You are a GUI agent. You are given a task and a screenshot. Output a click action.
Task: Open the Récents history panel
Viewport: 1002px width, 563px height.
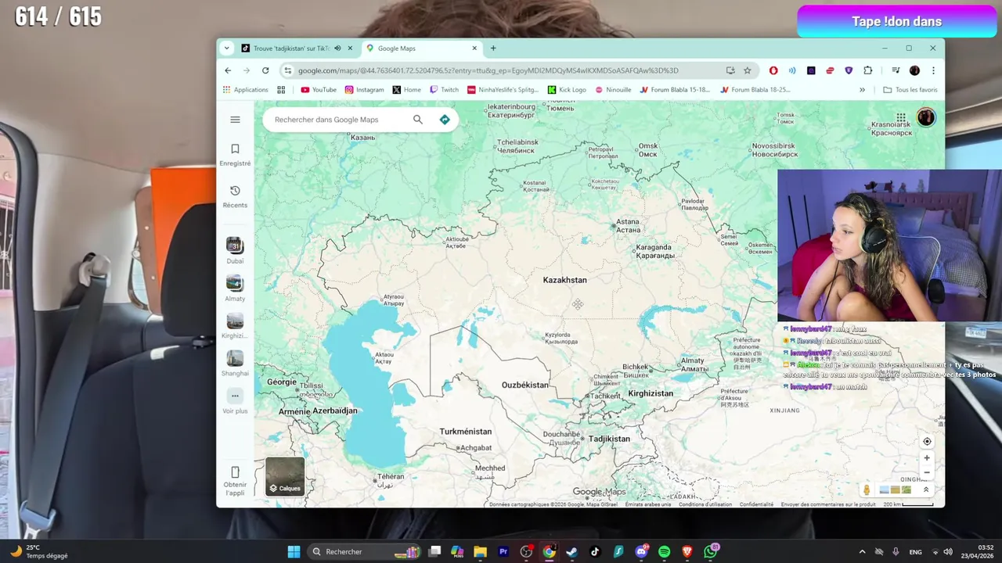point(235,197)
